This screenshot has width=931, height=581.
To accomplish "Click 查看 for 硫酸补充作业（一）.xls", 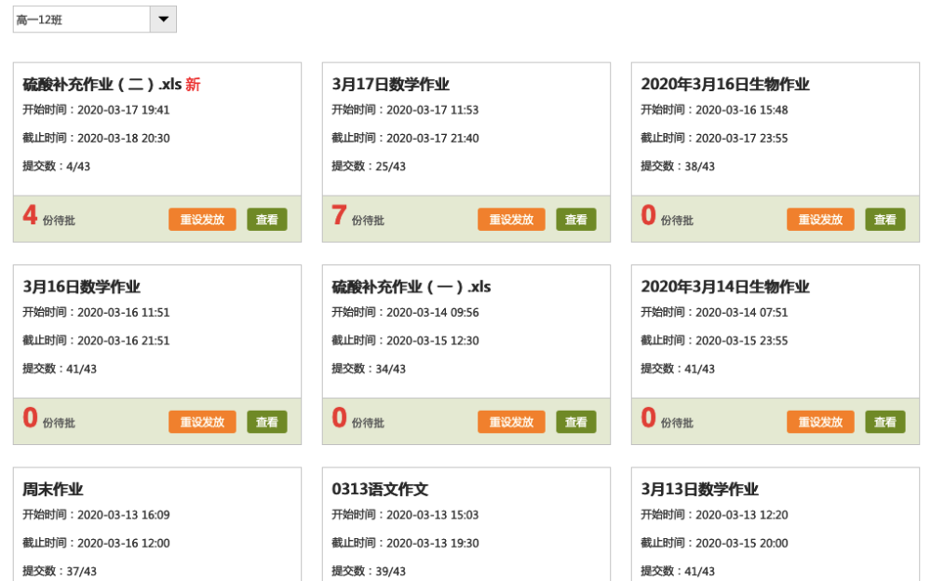I will [x=576, y=422].
